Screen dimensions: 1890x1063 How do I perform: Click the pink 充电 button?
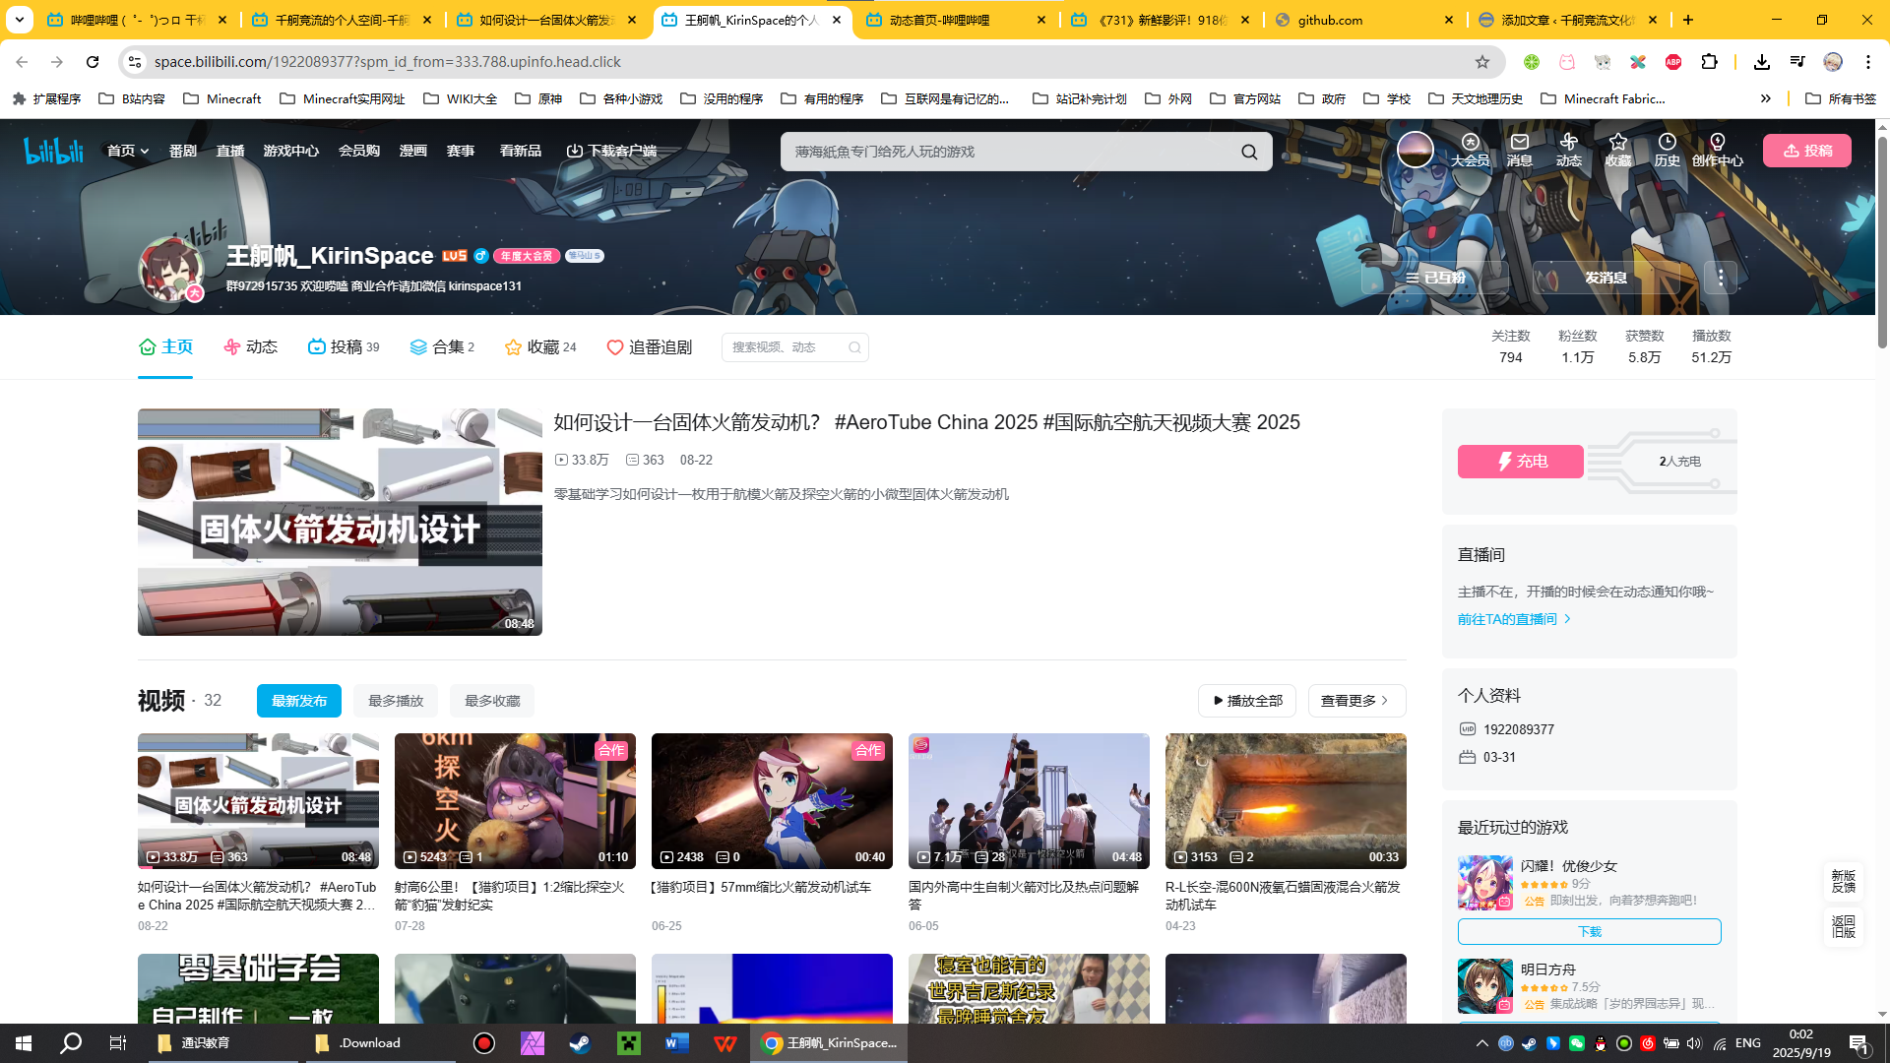click(x=1520, y=462)
